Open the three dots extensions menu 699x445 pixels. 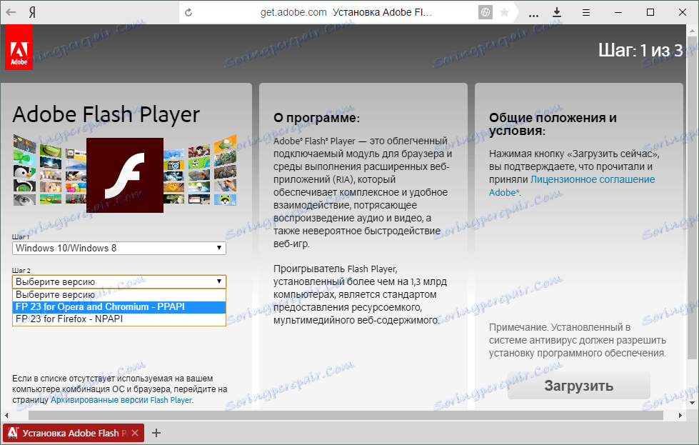point(533,15)
